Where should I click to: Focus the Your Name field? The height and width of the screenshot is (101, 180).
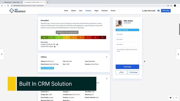click(x=127, y=34)
